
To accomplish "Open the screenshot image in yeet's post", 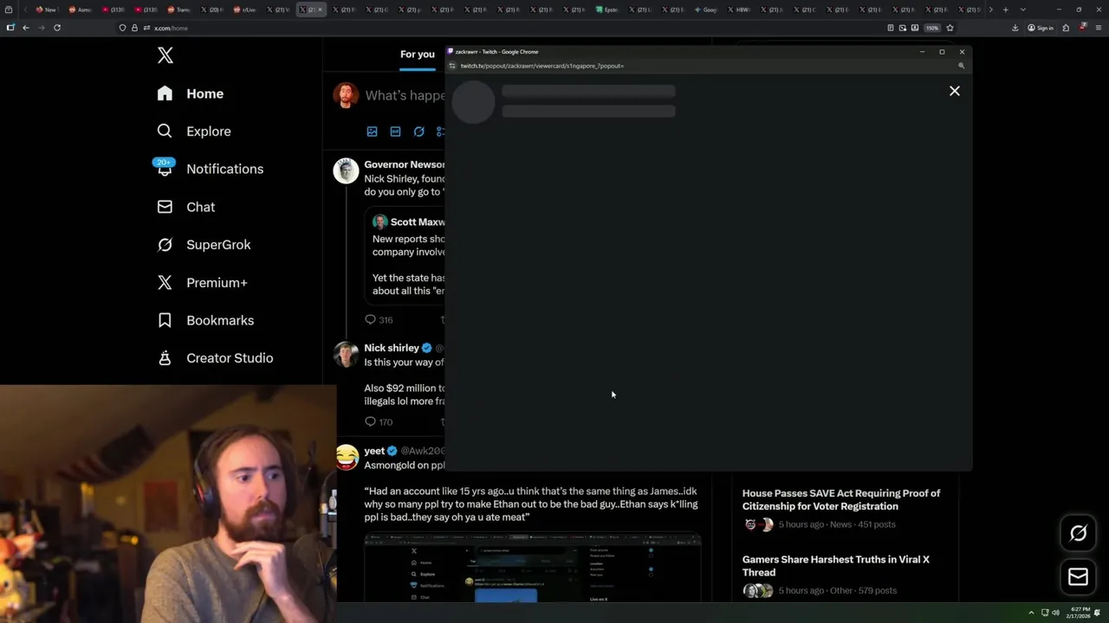I will pyautogui.click(x=532, y=568).
